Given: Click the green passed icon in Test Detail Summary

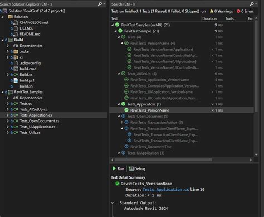Looking at the screenshot, I should click(x=118, y=184).
